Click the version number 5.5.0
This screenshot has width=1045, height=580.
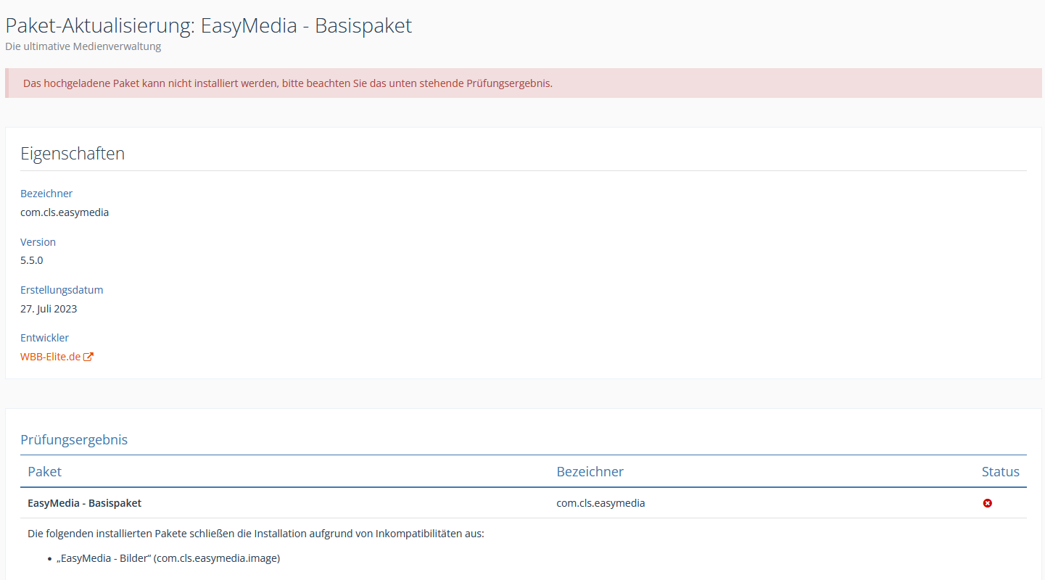(x=32, y=260)
